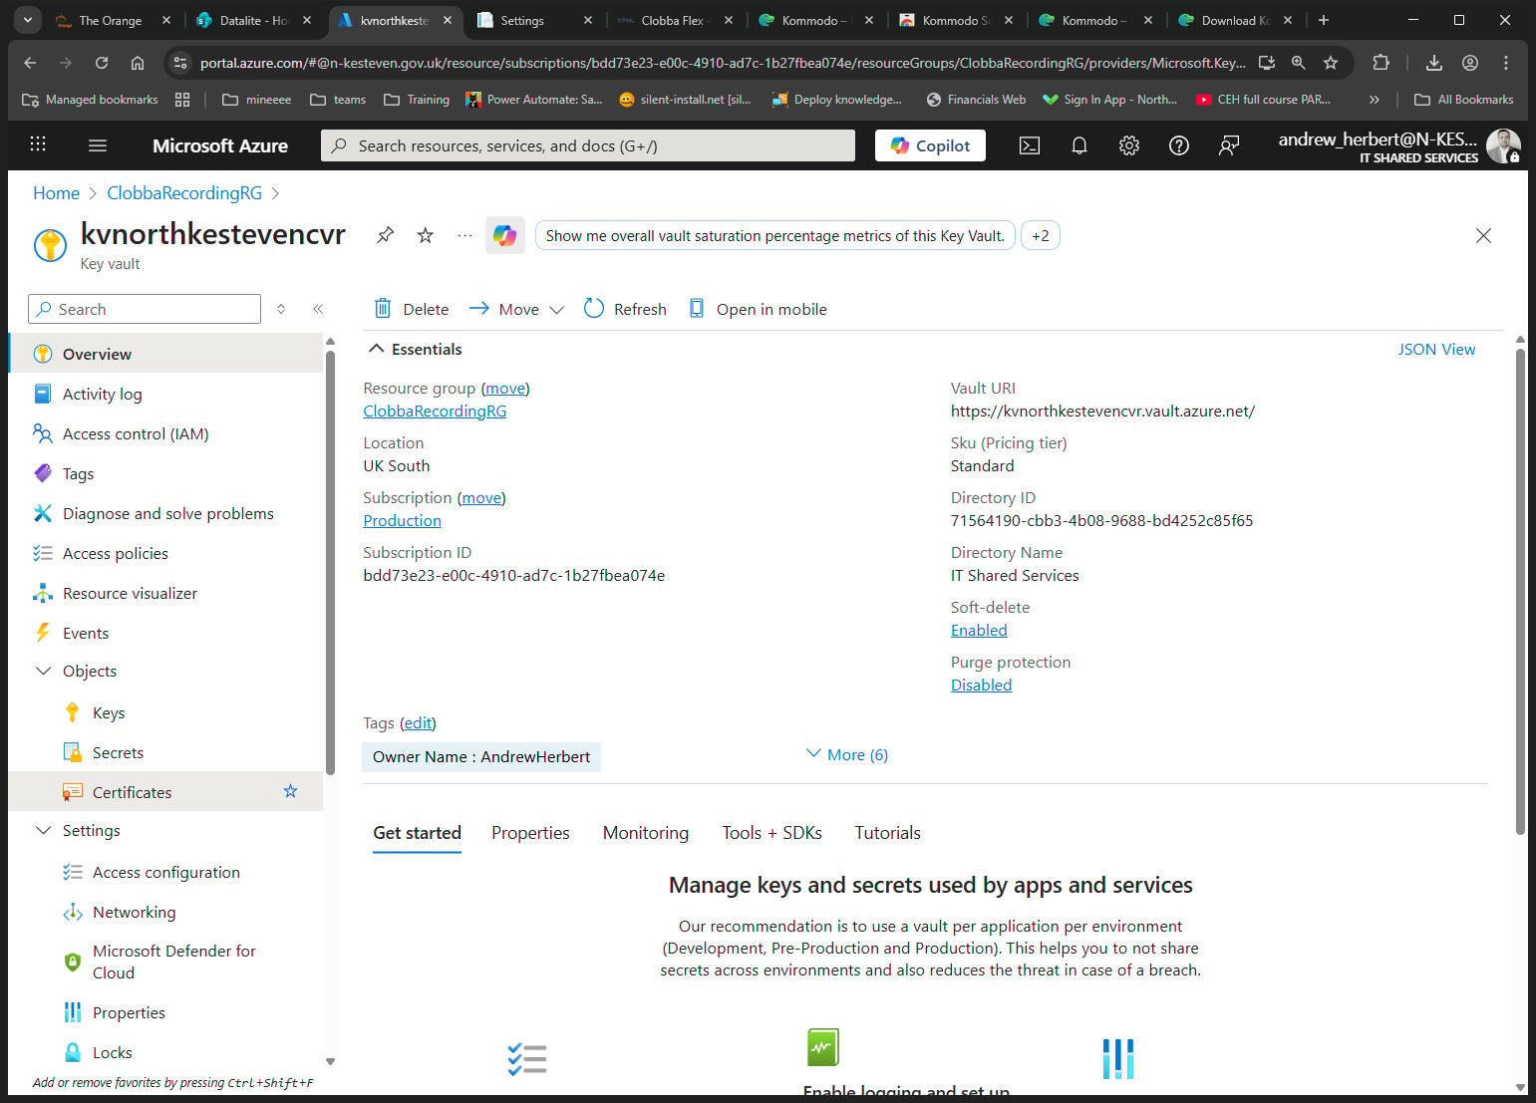Image resolution: width=1536 pixels, height=1103 pixels.
Task: Switch to the Properties tab
Action: click(x=530, y=833)
